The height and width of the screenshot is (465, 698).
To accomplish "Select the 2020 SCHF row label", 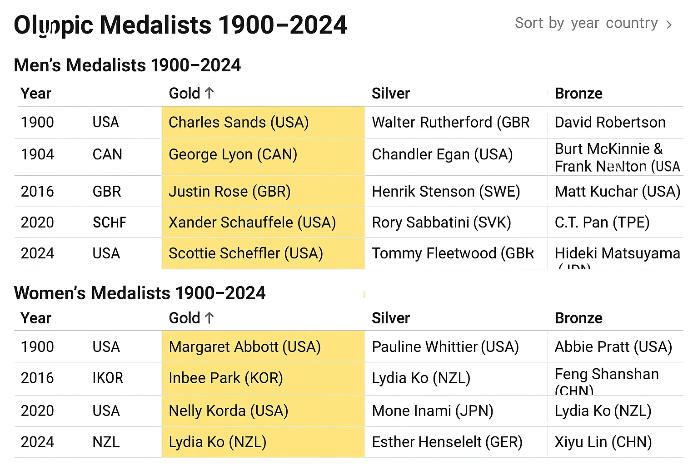I will point(110,223).
